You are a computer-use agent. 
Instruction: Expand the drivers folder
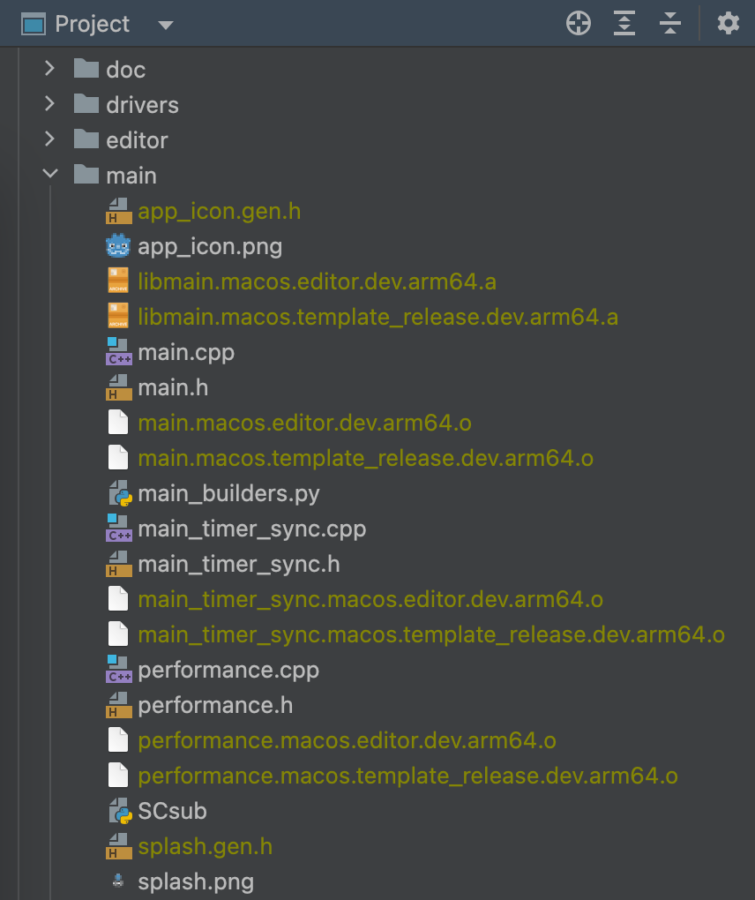(x=49, y=104)
